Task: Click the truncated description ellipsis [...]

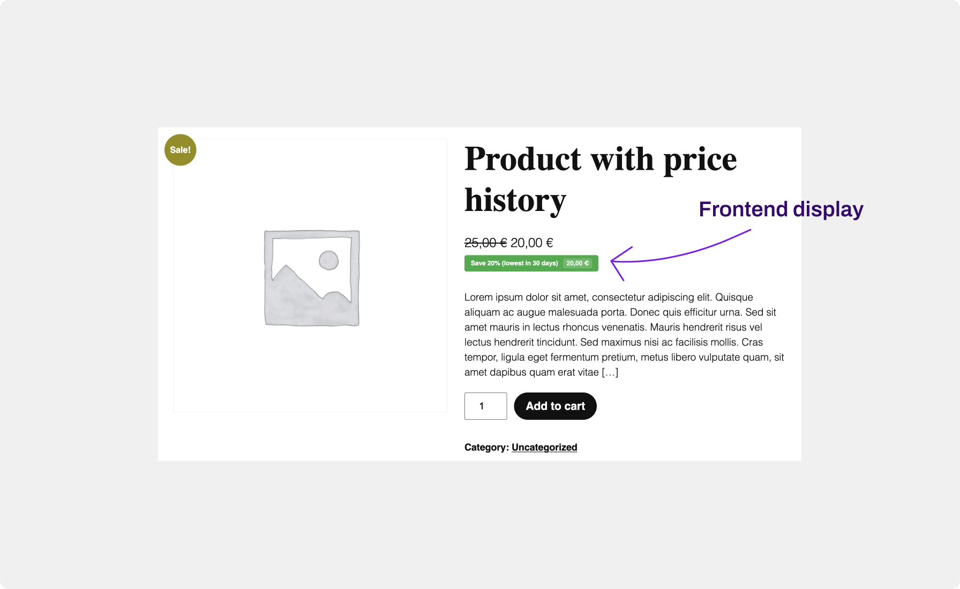Action: tap(611, 372)
